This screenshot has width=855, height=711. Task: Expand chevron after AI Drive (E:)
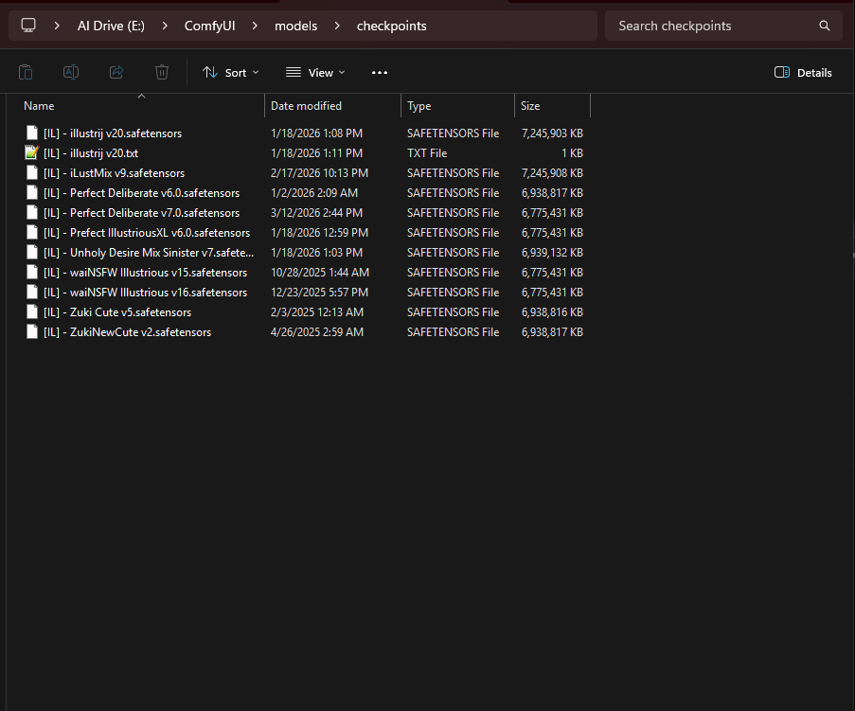[165, 26]
